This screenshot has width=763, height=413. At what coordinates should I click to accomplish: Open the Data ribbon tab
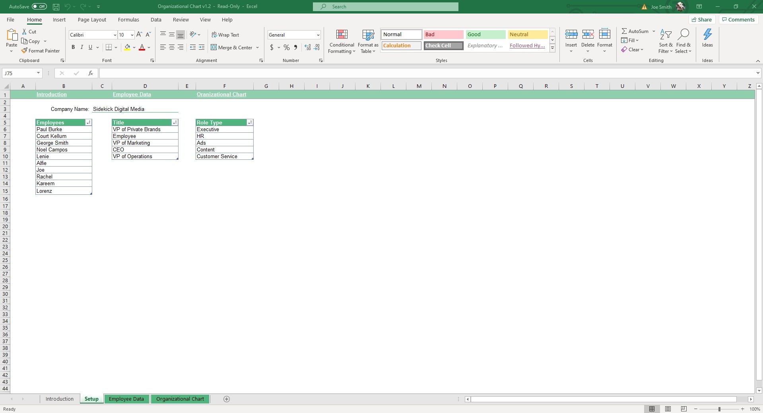click(x=156, y=19)
